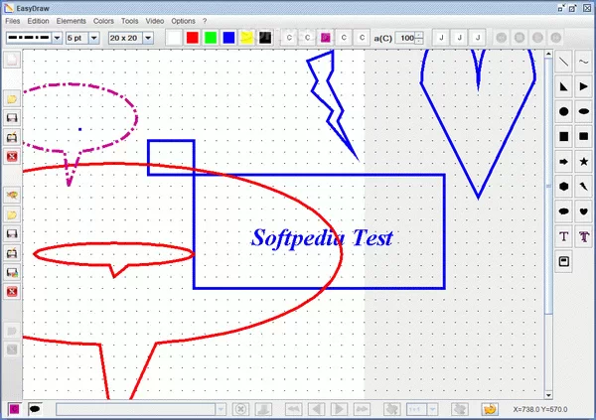This screenshot has width=596, height=420.
Task: Click the a(C) value field showing 100
Action: pyautogui.click(x=405, y=38)
